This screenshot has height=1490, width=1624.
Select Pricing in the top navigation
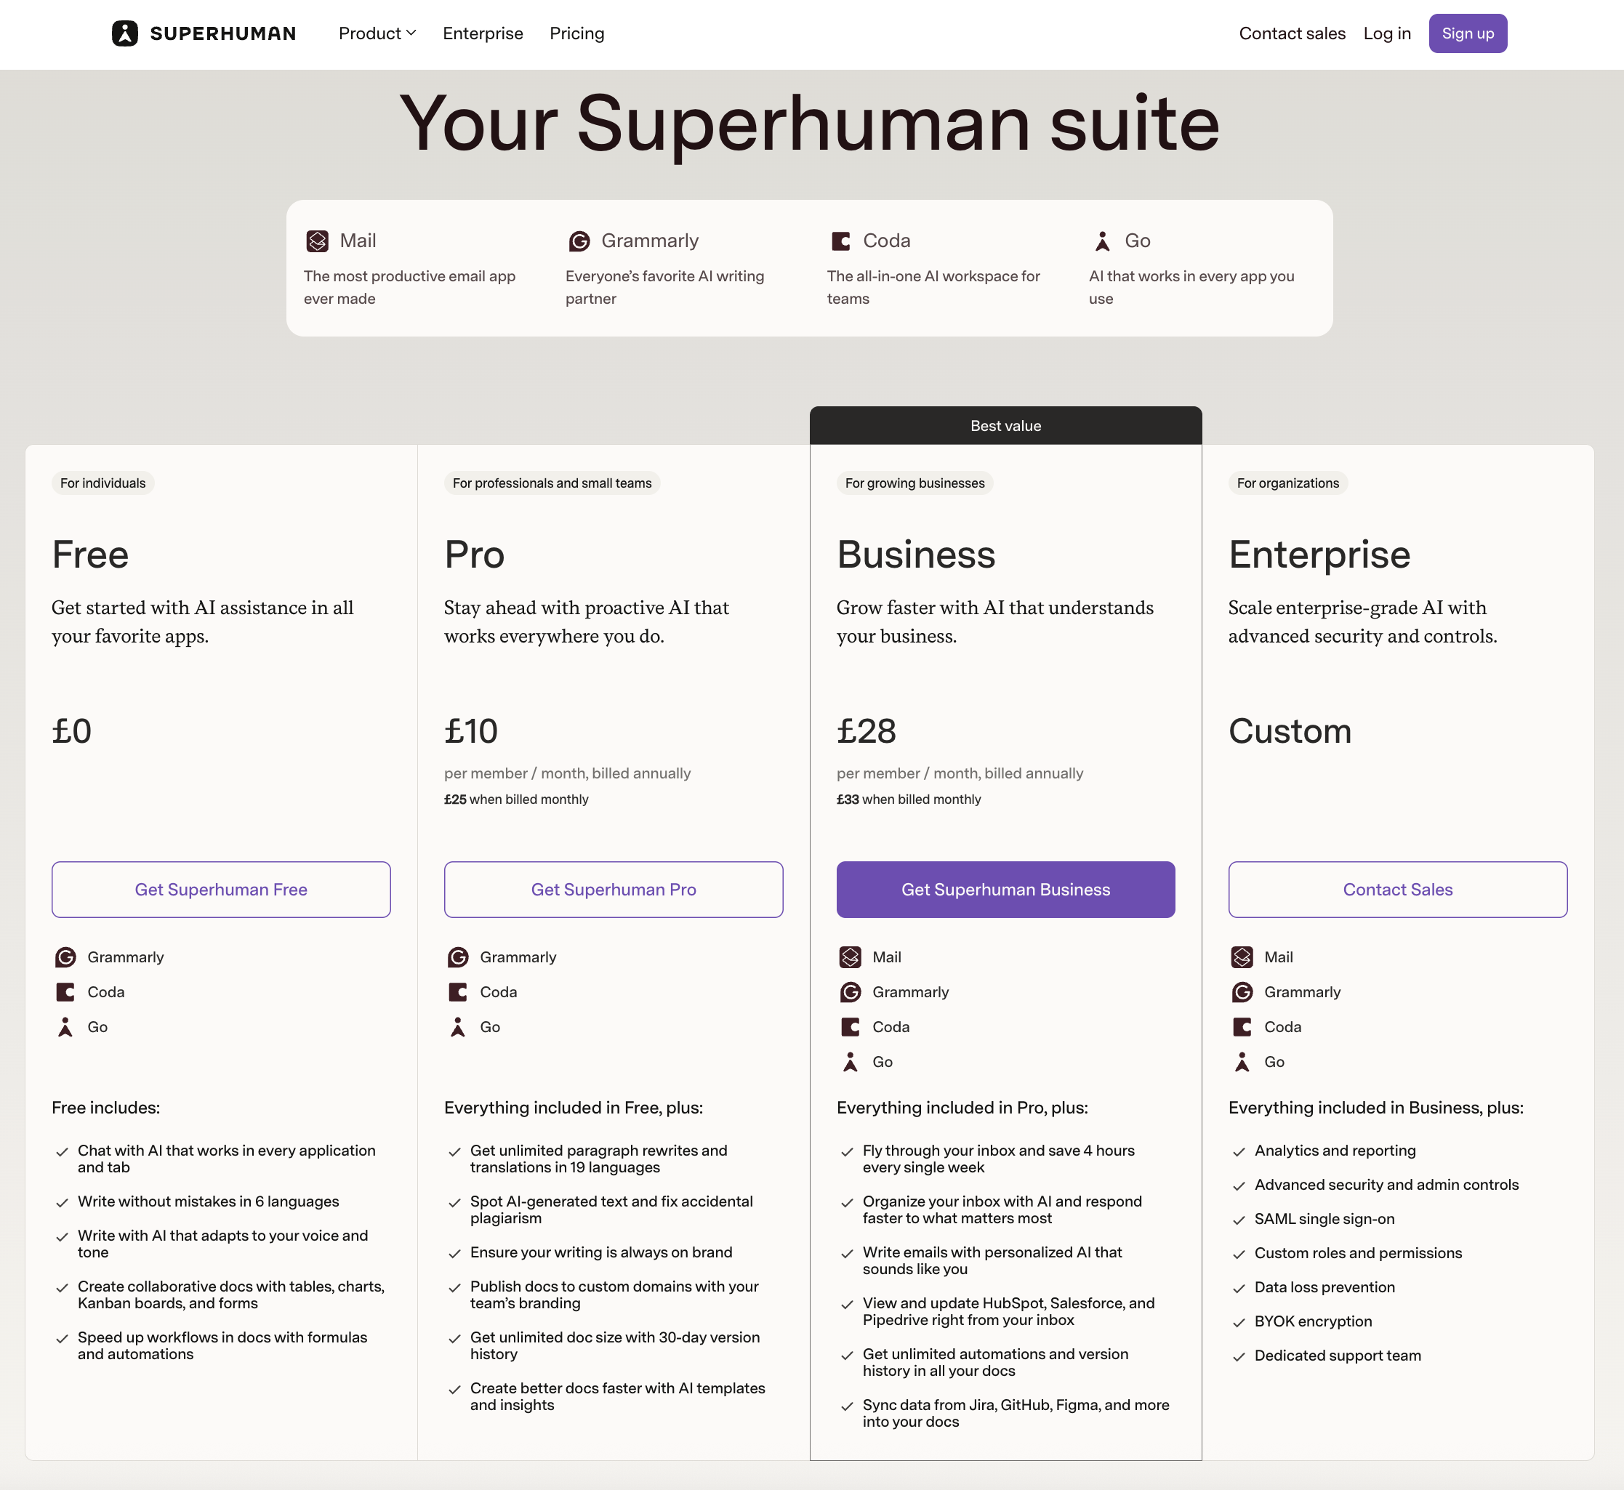click(x=576, y=33)
